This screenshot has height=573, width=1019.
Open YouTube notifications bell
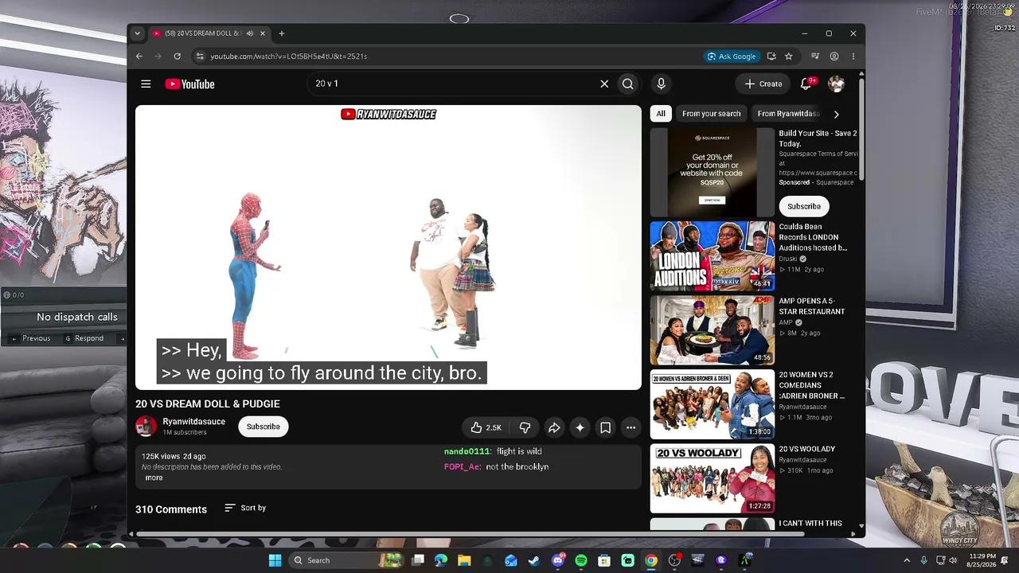[806, 84]
